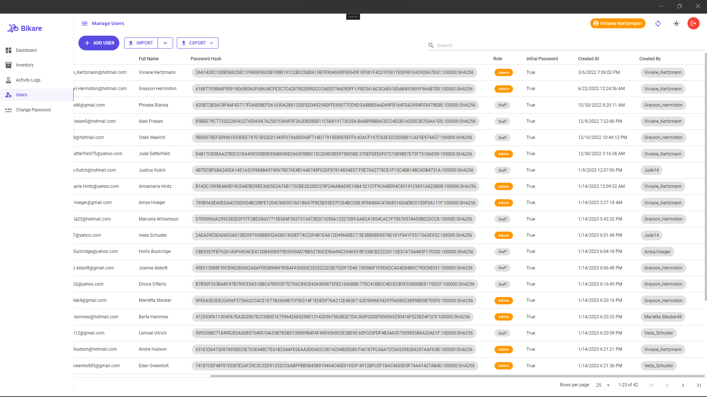
Task: Open Activity Logs in sidebar
Action: pyautogui.click(x=28, y=80)
